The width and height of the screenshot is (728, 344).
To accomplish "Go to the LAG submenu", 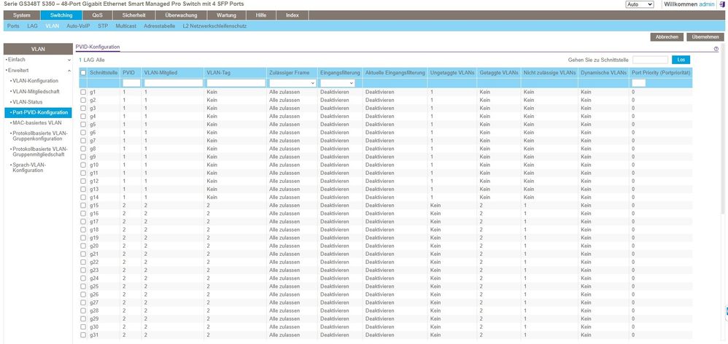I will (x=33, y=26).
